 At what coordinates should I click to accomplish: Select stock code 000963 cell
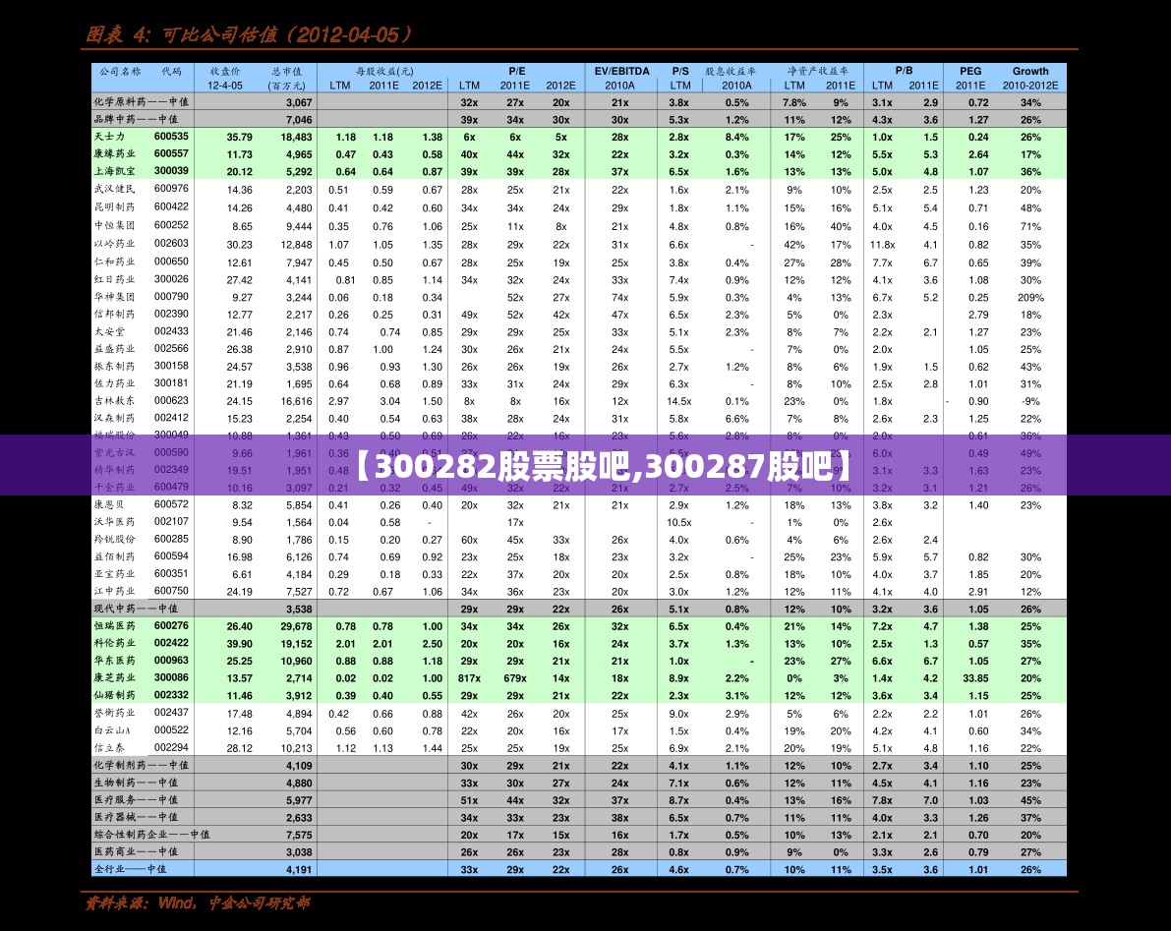171,660
